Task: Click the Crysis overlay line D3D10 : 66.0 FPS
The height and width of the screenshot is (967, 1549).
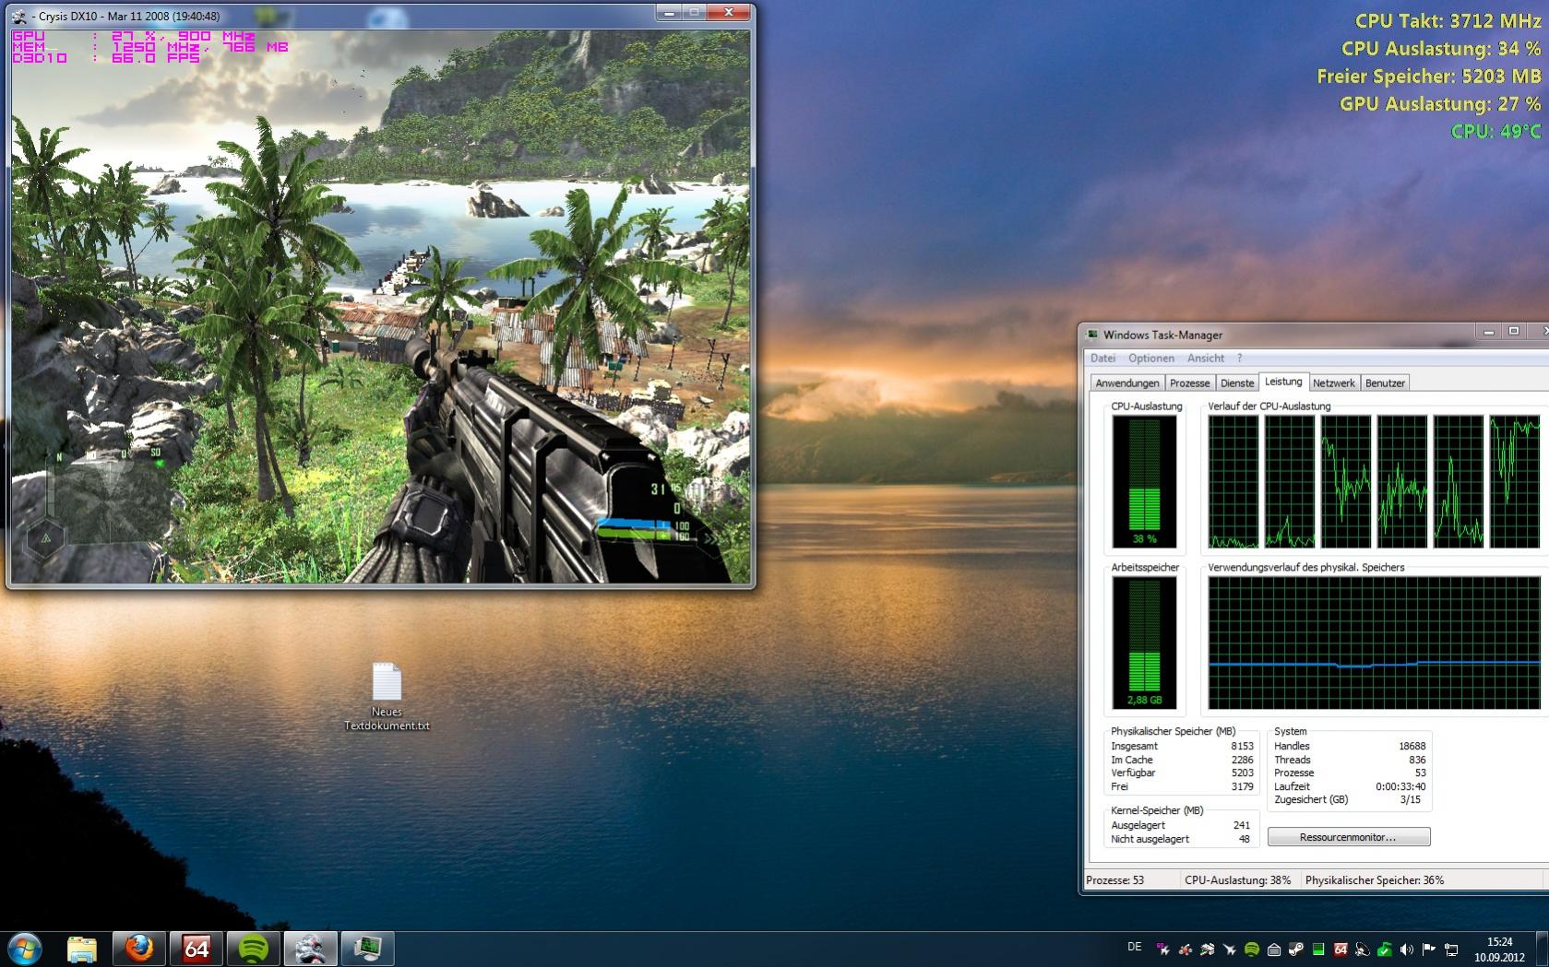Action: [x=106, y=58]
